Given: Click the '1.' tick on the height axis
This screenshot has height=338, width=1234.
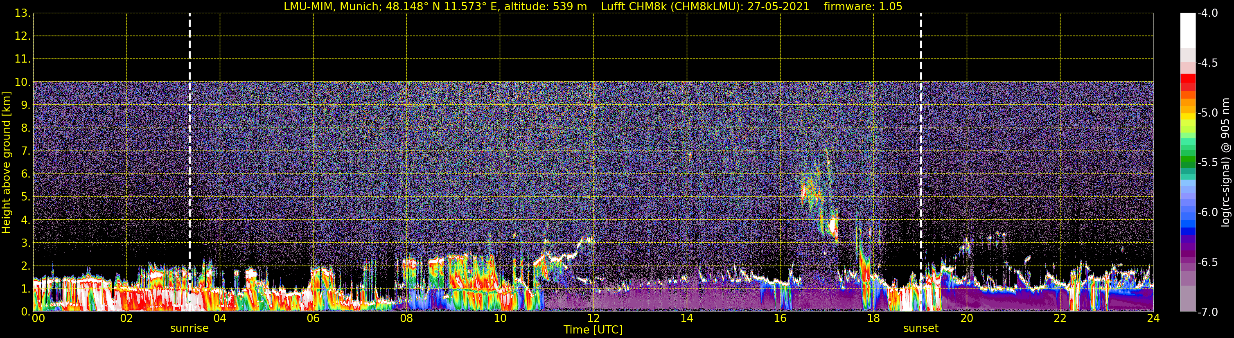Looking at the screenshot, I should pyautogui.click(x=25, y=288).
